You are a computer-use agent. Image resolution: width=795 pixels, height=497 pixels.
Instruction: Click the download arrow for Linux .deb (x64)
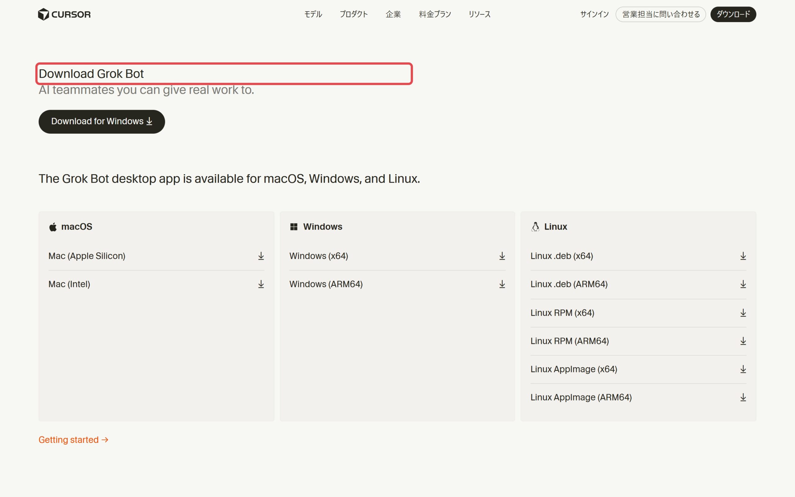[743, 256]
